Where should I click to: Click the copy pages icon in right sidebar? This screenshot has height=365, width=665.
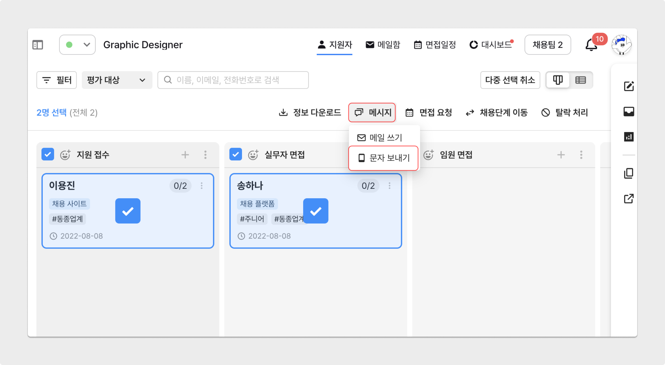pyautogui.click(x=629, y=173)
